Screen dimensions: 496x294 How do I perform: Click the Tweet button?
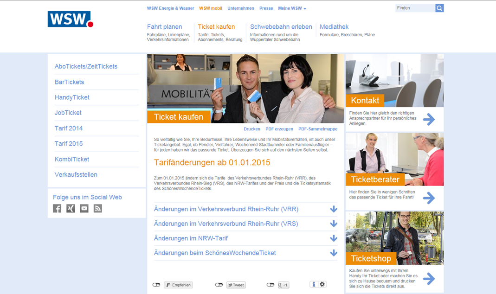pos(236,285)
